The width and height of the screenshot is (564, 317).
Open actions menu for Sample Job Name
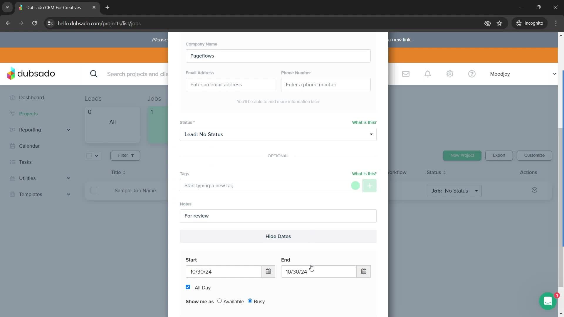(x=534, y=190)
